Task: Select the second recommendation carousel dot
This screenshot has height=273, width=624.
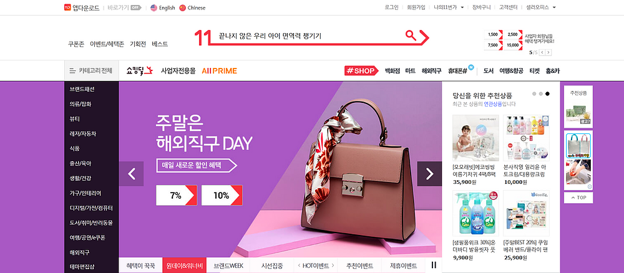Action: tap(541, 93)
